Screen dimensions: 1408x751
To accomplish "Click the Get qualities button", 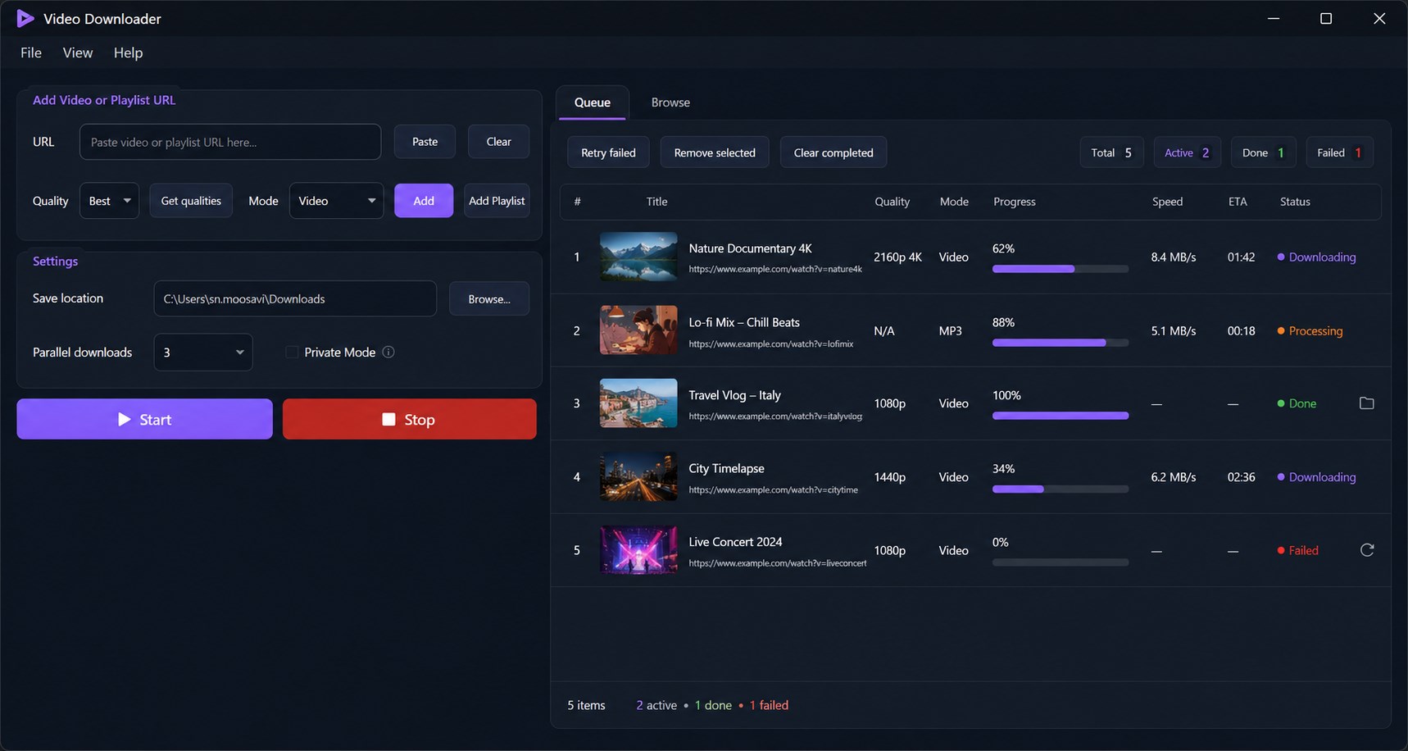I will 191,201.
